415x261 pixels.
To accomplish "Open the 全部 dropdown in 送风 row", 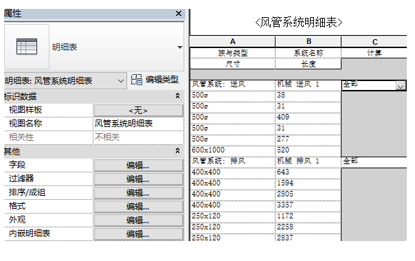I will (401, 86).
